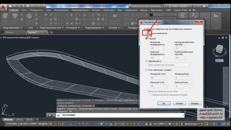Image resolution: width=231 pixels, height=130 pixels.
Task: Click the МОДЕЛЬ button in status bar
Action: tap(43, 124)
